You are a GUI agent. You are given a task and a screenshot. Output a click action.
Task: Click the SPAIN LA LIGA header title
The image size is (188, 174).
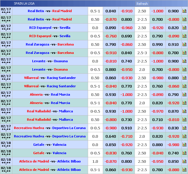point(24,4)
